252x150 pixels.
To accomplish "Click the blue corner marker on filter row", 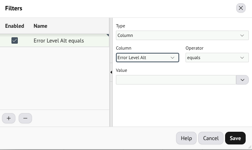I will click(x=108, y=35).
